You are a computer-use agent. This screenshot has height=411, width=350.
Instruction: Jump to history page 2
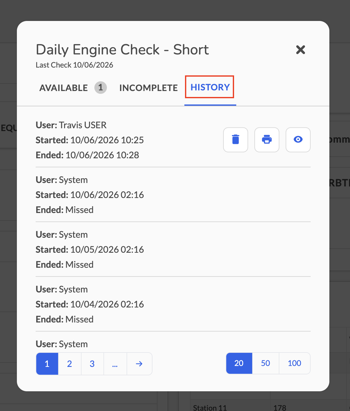pos(70,364)
